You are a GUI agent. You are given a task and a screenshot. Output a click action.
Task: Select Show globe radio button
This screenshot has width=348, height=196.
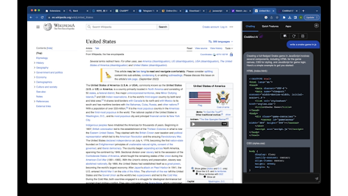[x=192, y=168]
